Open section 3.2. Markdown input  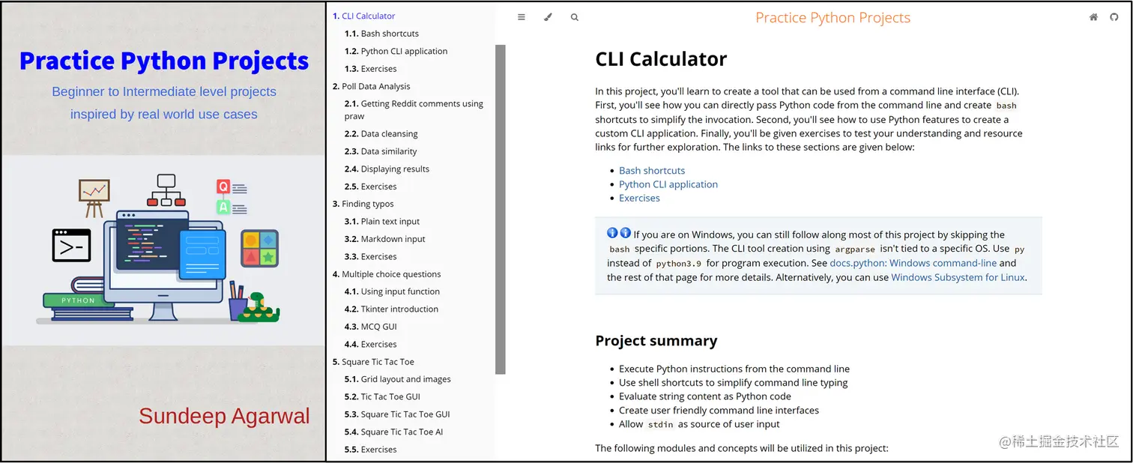384,239
